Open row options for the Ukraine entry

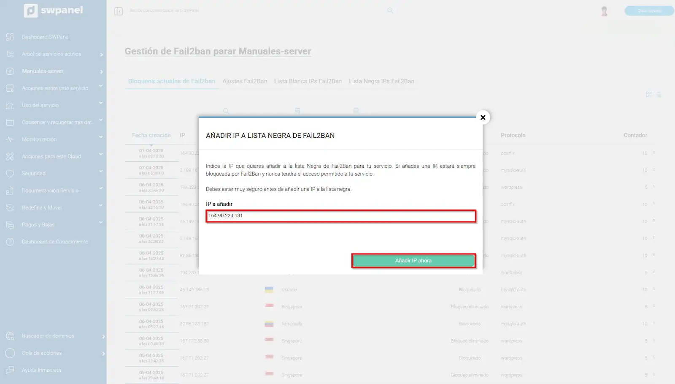pos(654,289)
